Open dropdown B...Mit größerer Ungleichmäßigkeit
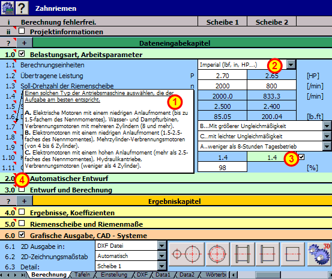Image resolution: width=332 pixels, height=279 pixels. click(327, 126)
